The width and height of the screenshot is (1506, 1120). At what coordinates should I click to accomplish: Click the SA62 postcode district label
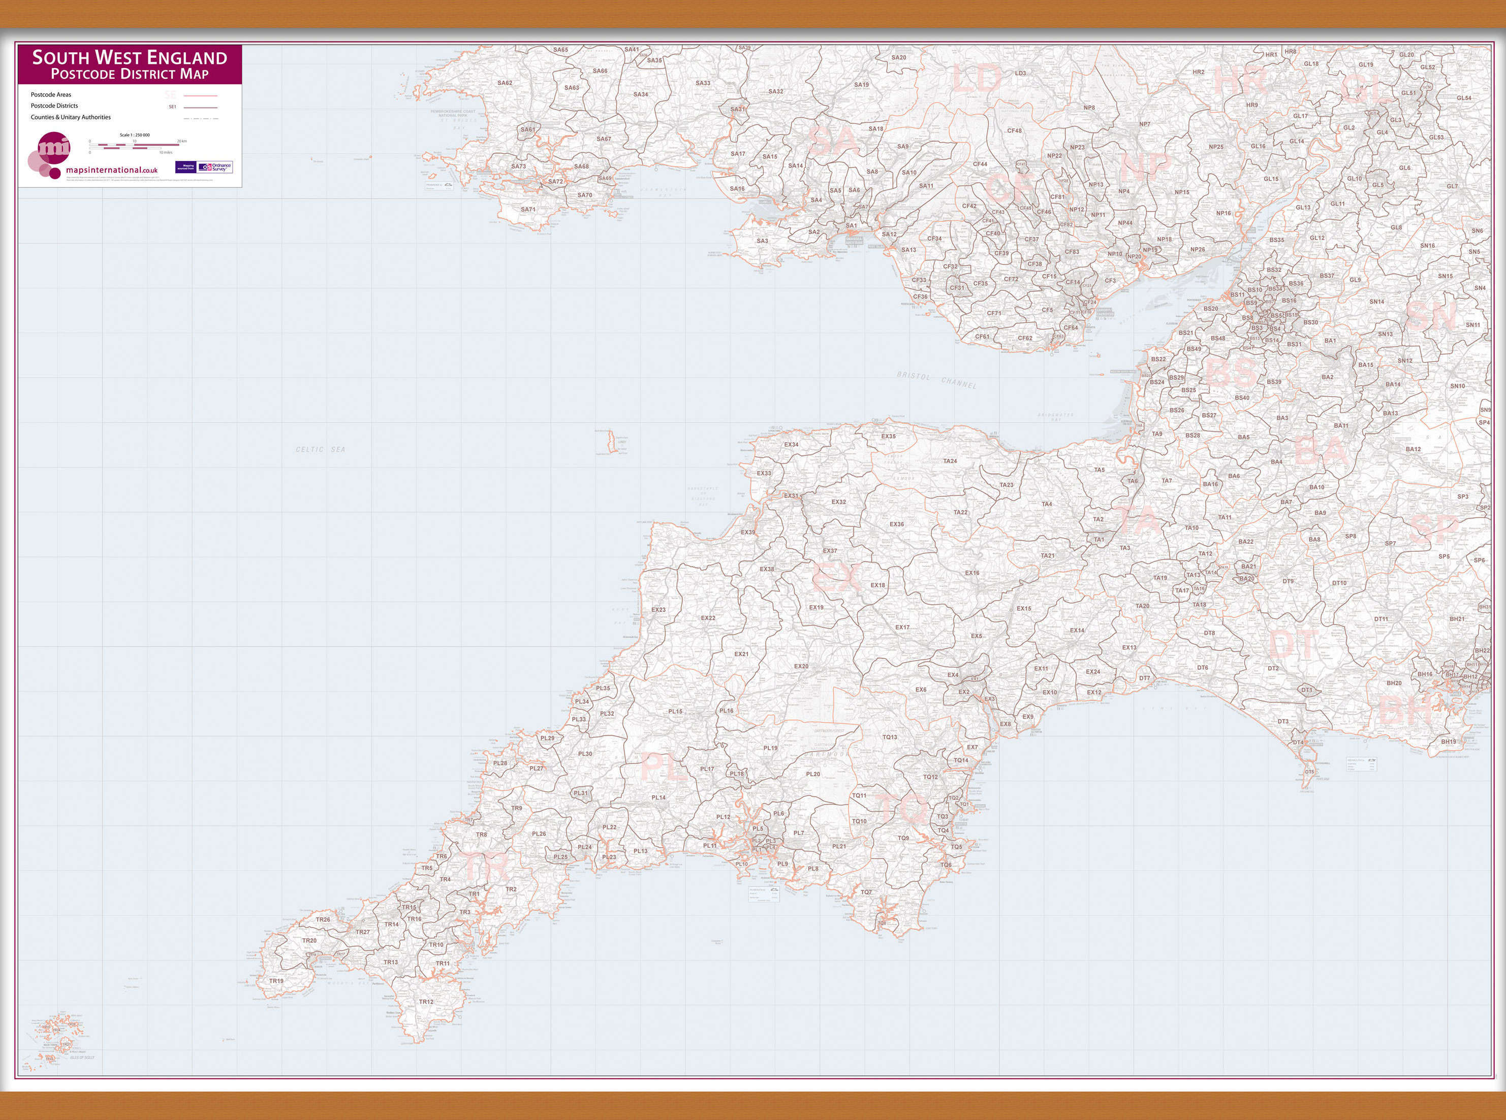click(x=505, y=83)
